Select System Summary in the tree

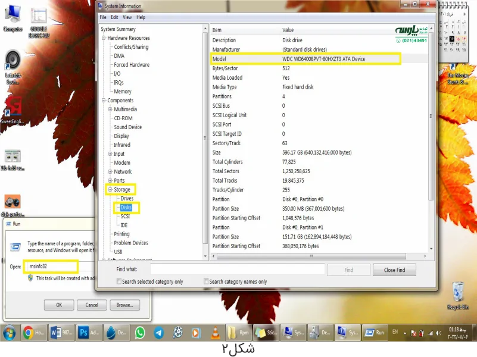pyautogui.click(x=118, y=29)
